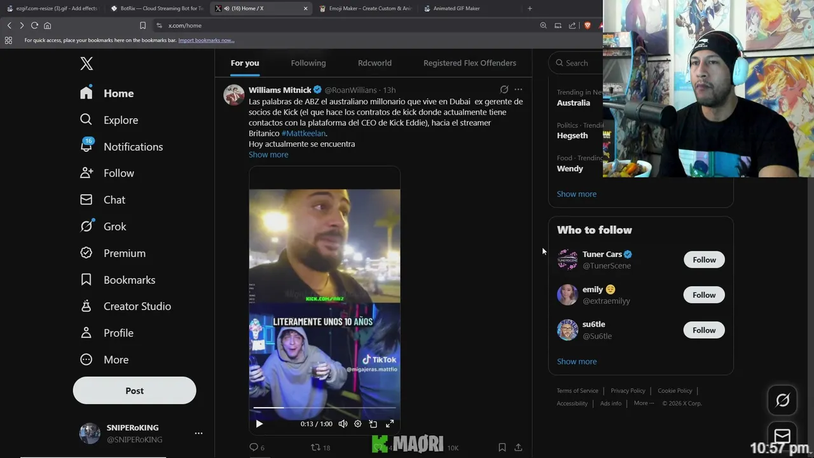Expand the More sidebar menu

pyautogui.click(x=104, y=359)
